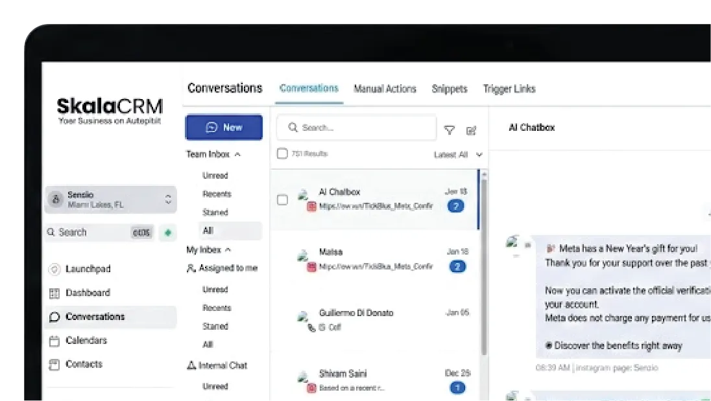Click the sender avatar beside the Meta message

pos(512,242)
